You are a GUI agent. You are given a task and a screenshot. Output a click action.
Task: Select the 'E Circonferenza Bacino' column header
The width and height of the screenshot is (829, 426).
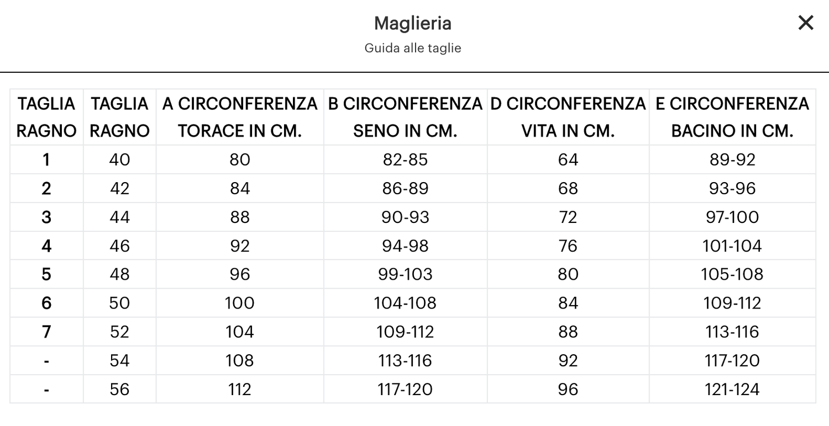732,117
